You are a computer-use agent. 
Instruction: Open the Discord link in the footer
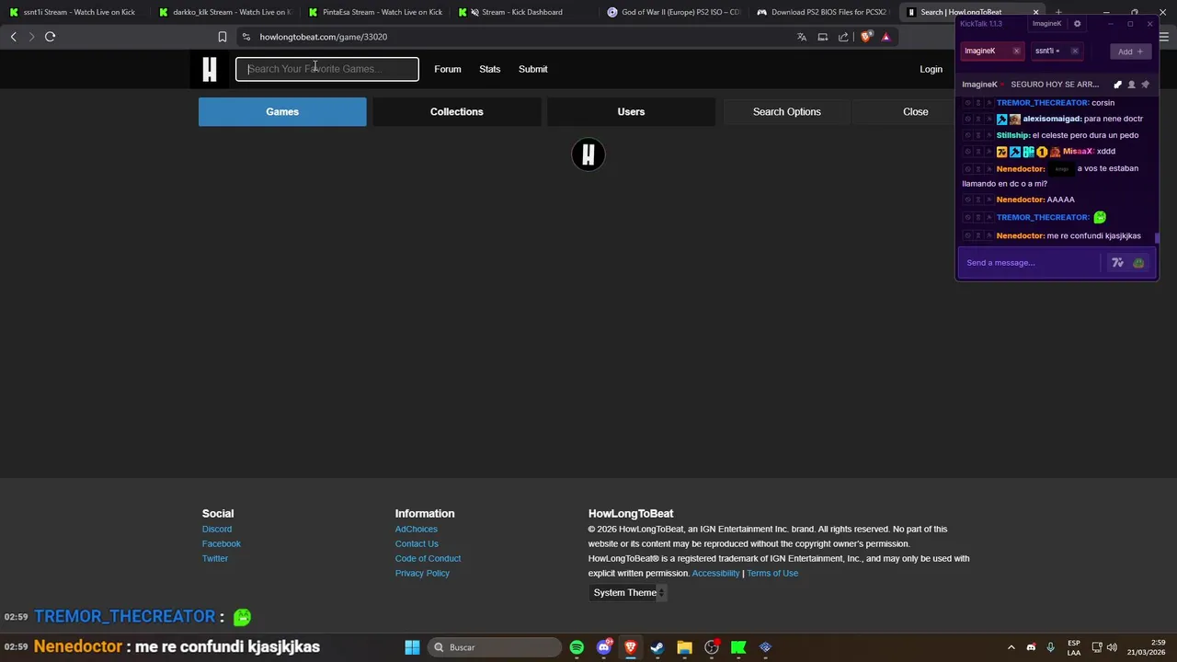217,530
